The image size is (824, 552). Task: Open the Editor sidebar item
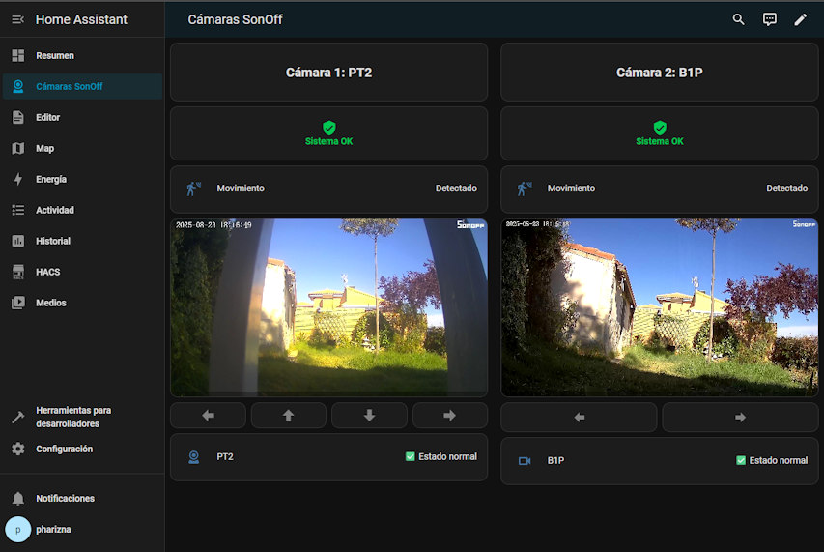point(82,117)
